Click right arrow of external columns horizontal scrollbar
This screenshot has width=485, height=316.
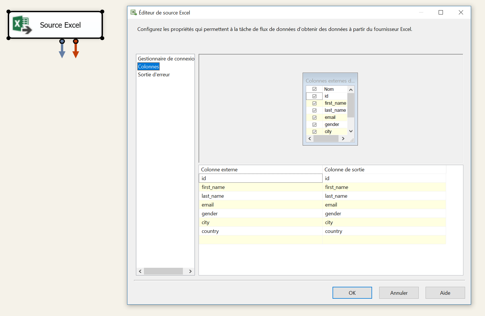point(343,139)
